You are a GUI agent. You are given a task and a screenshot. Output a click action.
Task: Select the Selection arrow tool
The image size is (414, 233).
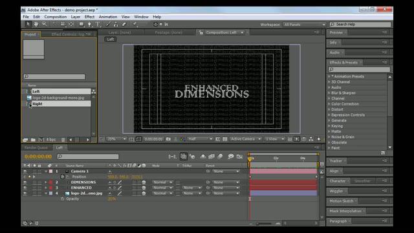click(27, 25)
